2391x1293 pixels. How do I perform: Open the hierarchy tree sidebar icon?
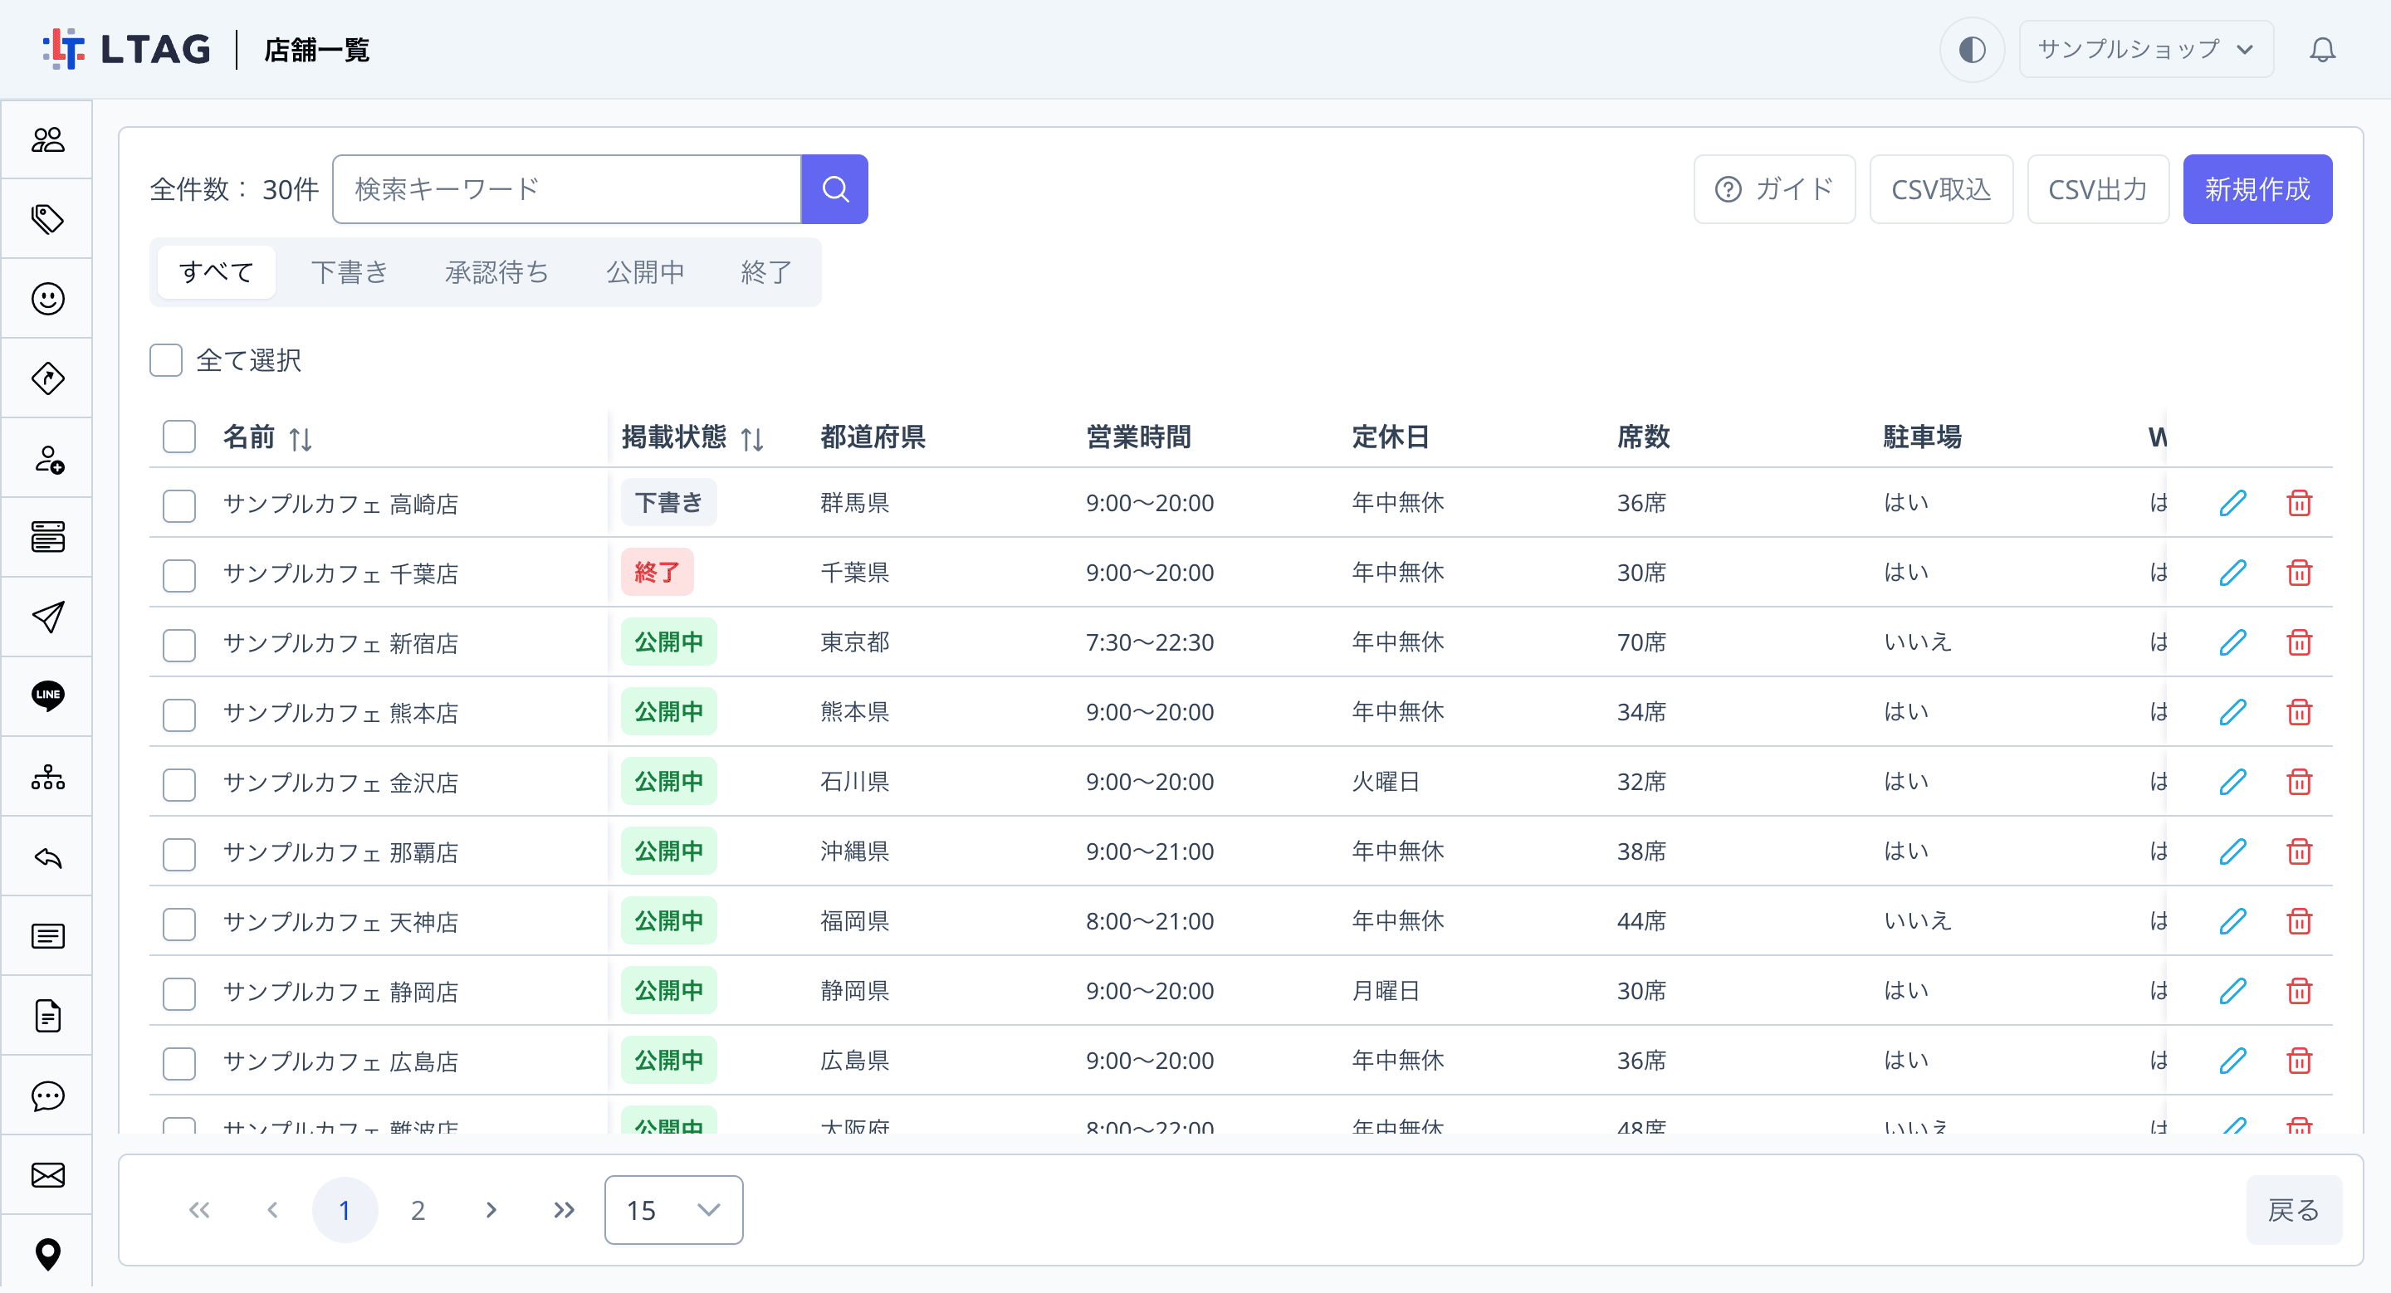point(47,778)
